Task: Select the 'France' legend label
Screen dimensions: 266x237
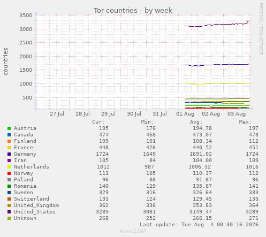Action: [24, 148]
